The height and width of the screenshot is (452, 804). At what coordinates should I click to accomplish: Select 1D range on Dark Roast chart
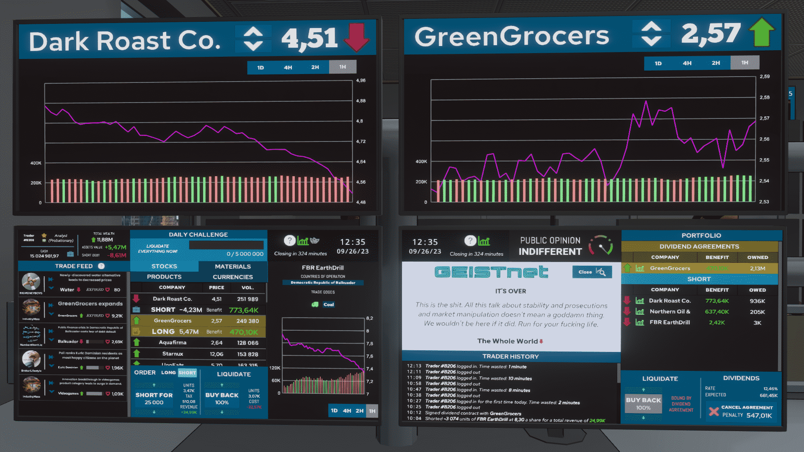[x=260, y=67]
